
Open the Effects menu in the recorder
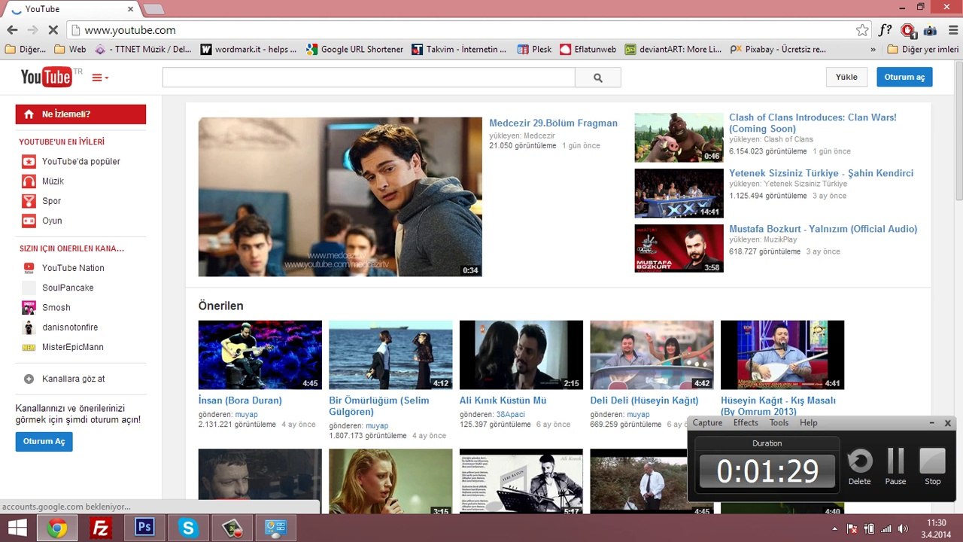coord(746,423)
